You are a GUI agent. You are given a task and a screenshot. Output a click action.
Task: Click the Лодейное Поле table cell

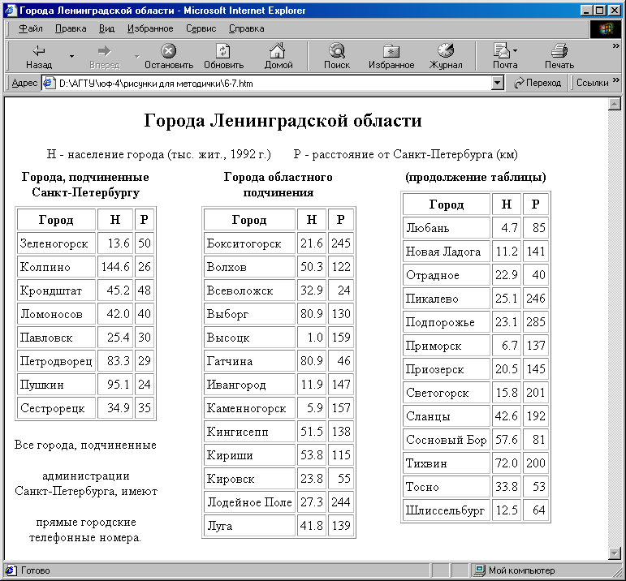pyautogui.click(x=249, y=502)
